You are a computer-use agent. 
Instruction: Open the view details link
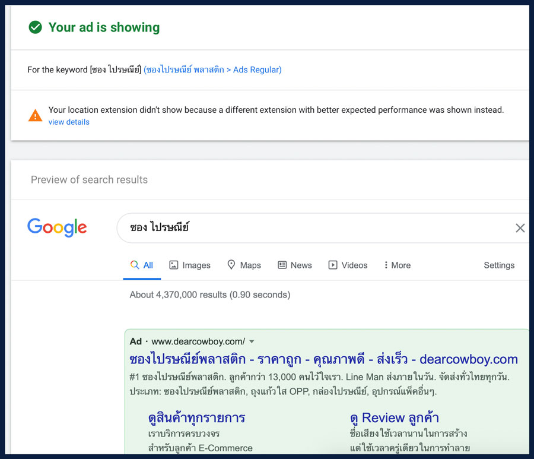(x=69, y=122)
